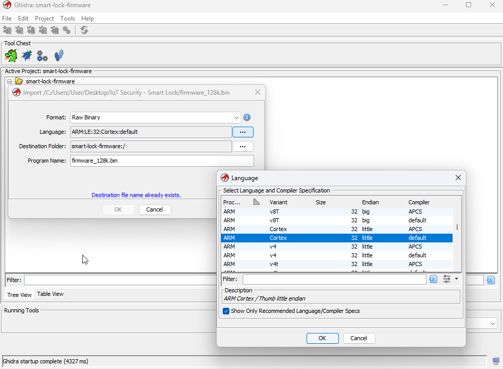The width and height of the screenshot is (503, 369).
Task: Collapse the smart-lock-firmware project folder
Action: click(9, 81)
